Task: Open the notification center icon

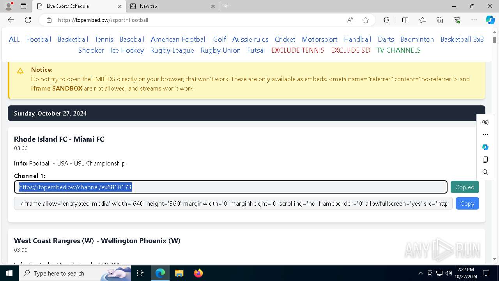Action: click(486, 273)
